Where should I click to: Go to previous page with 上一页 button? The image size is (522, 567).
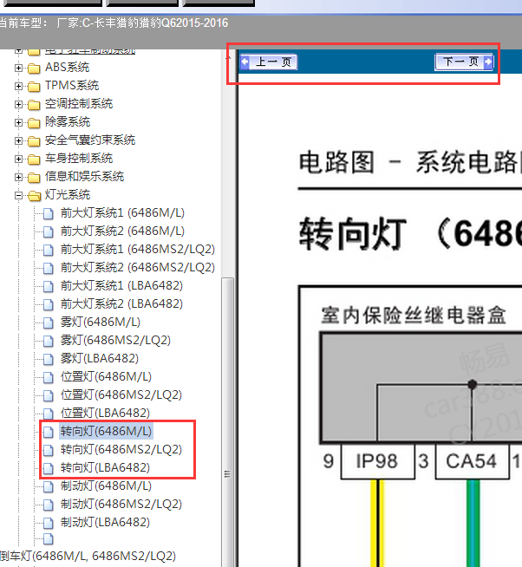pos(269,62)
